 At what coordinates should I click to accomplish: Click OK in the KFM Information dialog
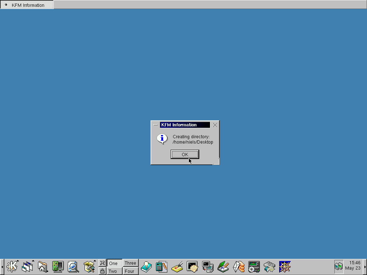tap(185, 154)
